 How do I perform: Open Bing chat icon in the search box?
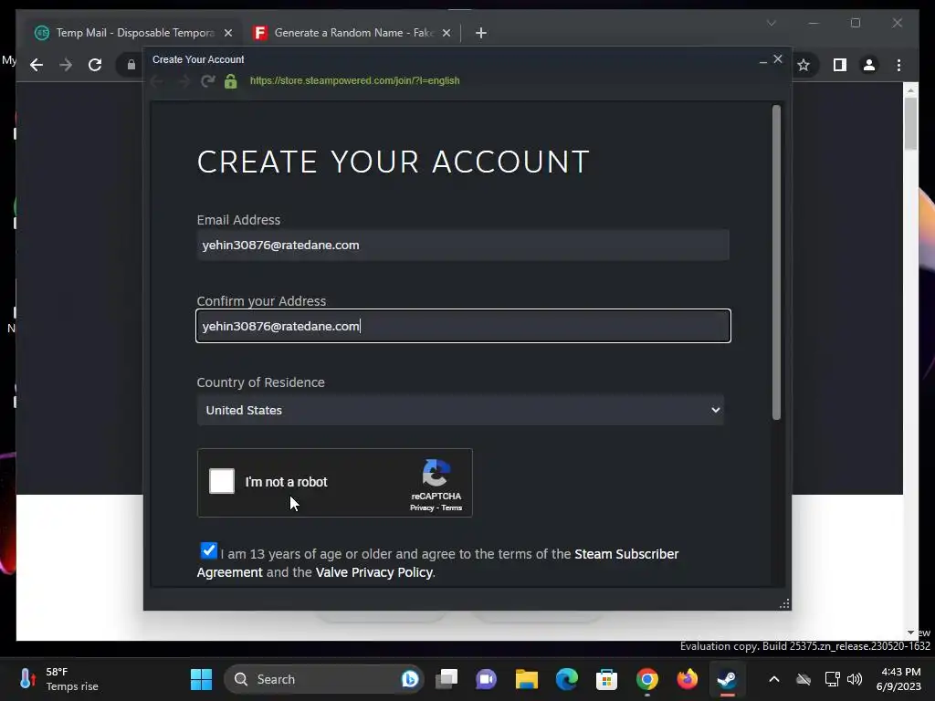click(410, 679)
